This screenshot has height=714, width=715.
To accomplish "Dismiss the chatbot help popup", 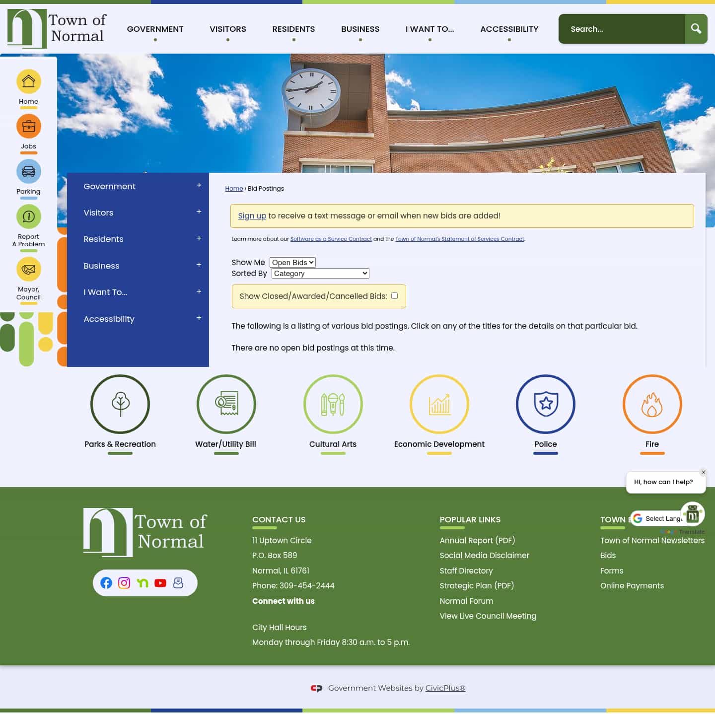I will click(703, 472).
